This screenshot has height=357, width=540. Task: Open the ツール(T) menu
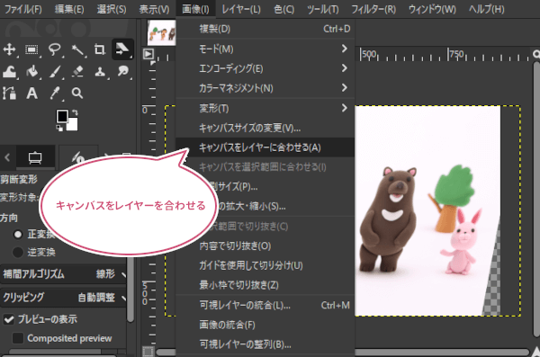point(323,9)
